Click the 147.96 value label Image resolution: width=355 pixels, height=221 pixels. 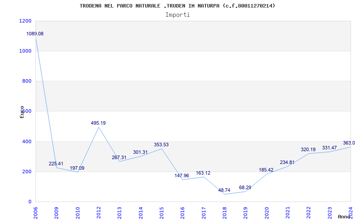(x=182, y=175)
